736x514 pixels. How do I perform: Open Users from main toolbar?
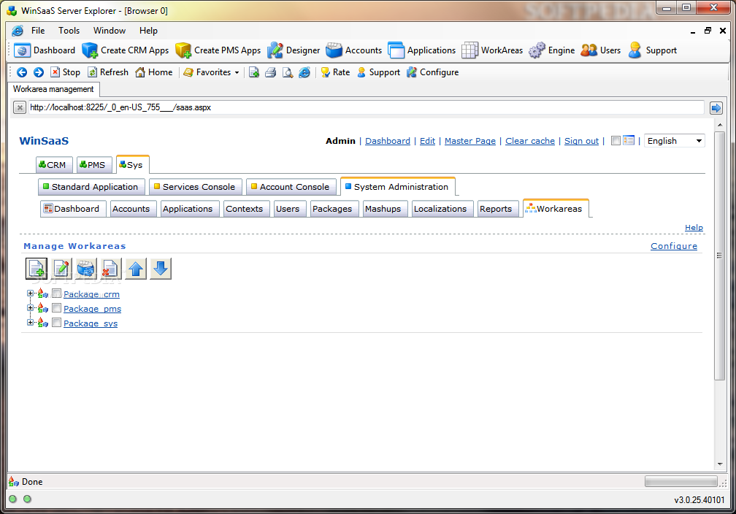[x=601, y=50]
